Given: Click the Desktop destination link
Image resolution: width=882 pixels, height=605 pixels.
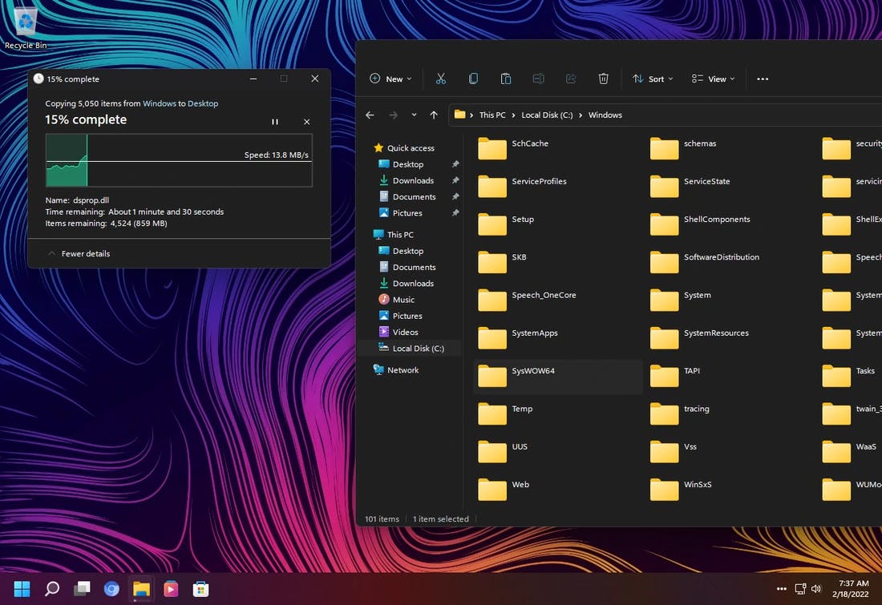Looking at the screenshot, I should pyautogui.click(x=203, y=103).
